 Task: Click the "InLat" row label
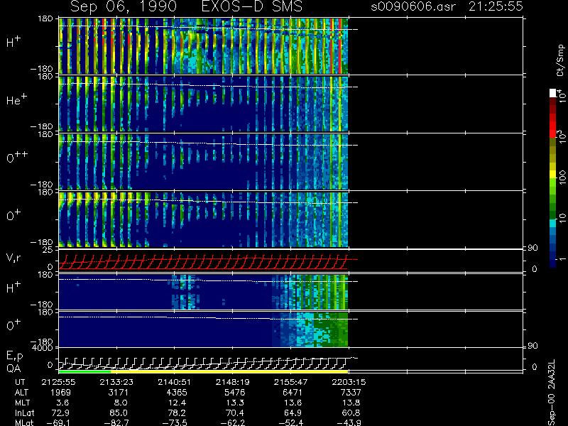24,413
